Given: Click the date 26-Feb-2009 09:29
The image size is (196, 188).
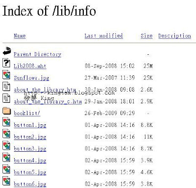Looking at the screenshot, I should [x=110, y=113].
